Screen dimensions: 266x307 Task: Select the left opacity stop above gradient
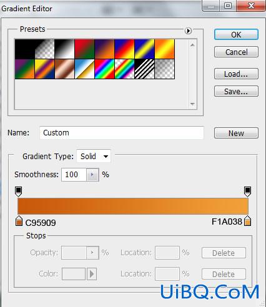(x=19, y=192)
